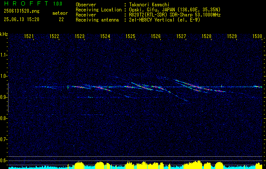Viewport: 266px width, 169px height.
Task: Click the 1526 time marker
Action: (156, 36)
